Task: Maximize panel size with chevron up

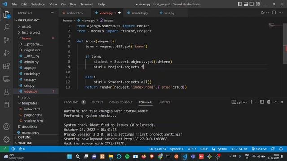Action: tap(276, 102)
